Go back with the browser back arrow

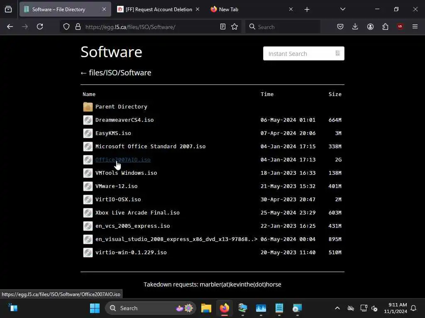10,27
